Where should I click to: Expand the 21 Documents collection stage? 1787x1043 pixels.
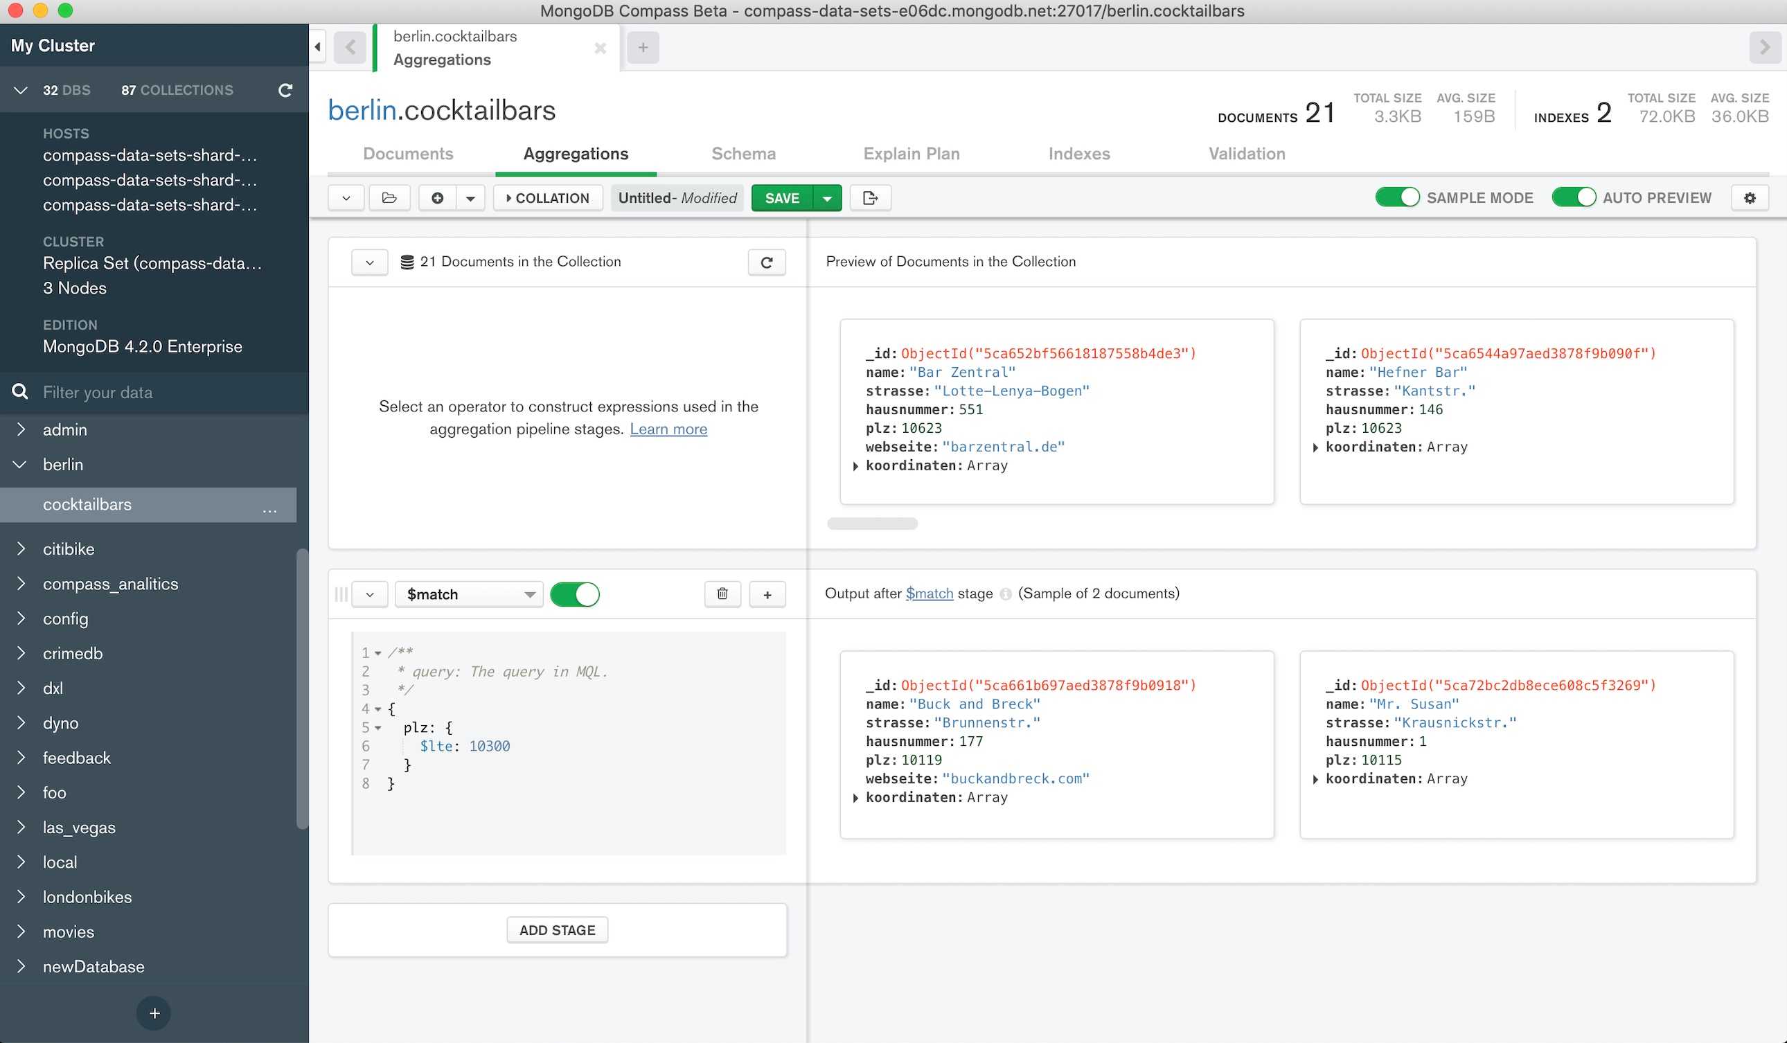tap(368, 262)
